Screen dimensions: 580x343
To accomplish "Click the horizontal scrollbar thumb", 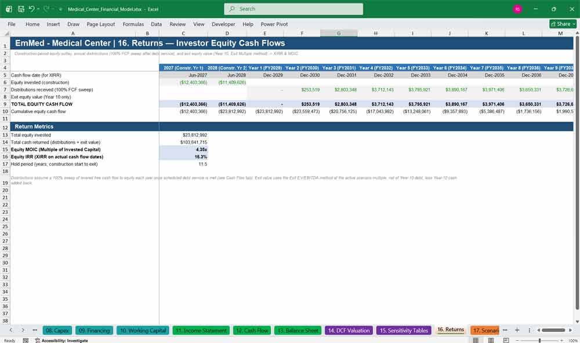I will [553, 330].
